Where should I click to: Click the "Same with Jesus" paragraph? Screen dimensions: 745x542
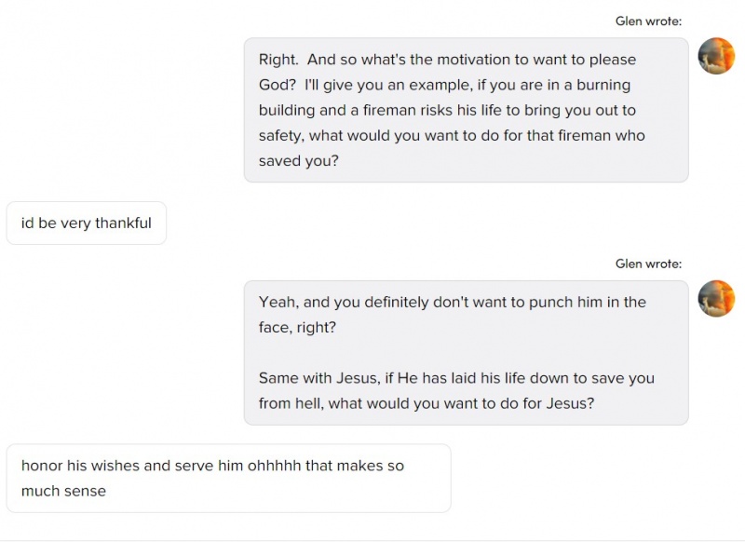[x=456, y=391]
